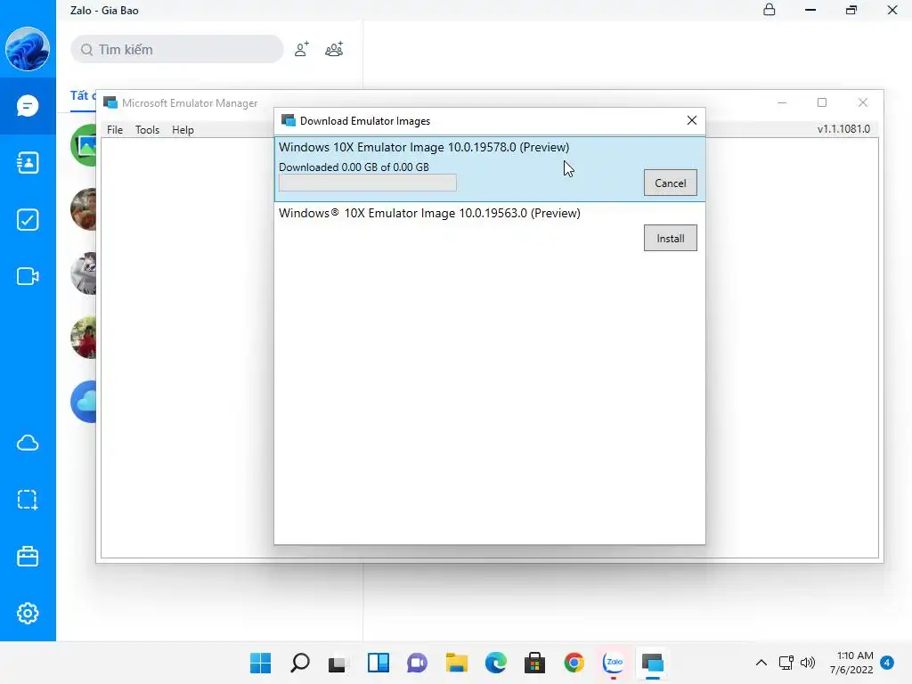912x684 pixels.
Task: Open Microsoft Store from taskbar
Action: [534, 663]
